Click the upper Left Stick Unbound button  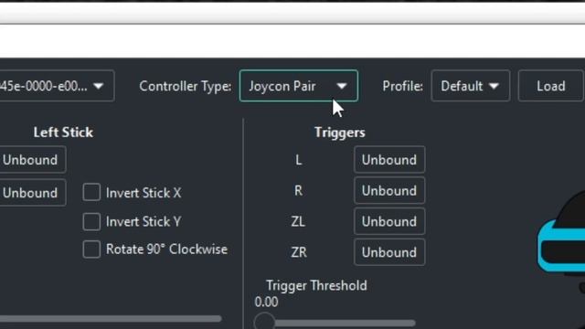[32, 160]
